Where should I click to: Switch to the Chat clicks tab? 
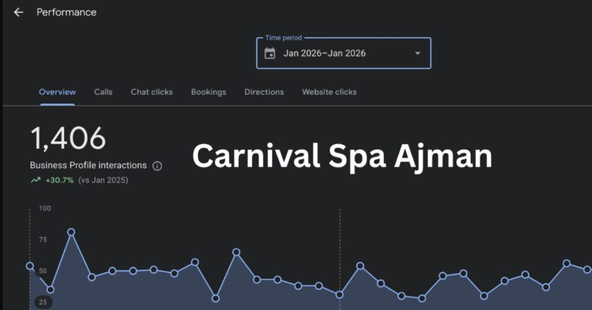pyautogui.click(x=151, y=92)
